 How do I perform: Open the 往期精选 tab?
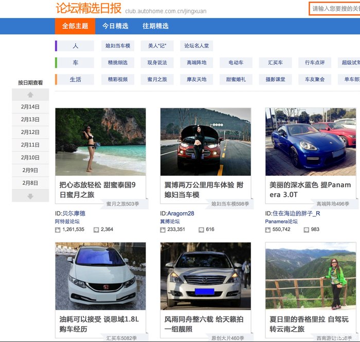[x=155, y=26]
